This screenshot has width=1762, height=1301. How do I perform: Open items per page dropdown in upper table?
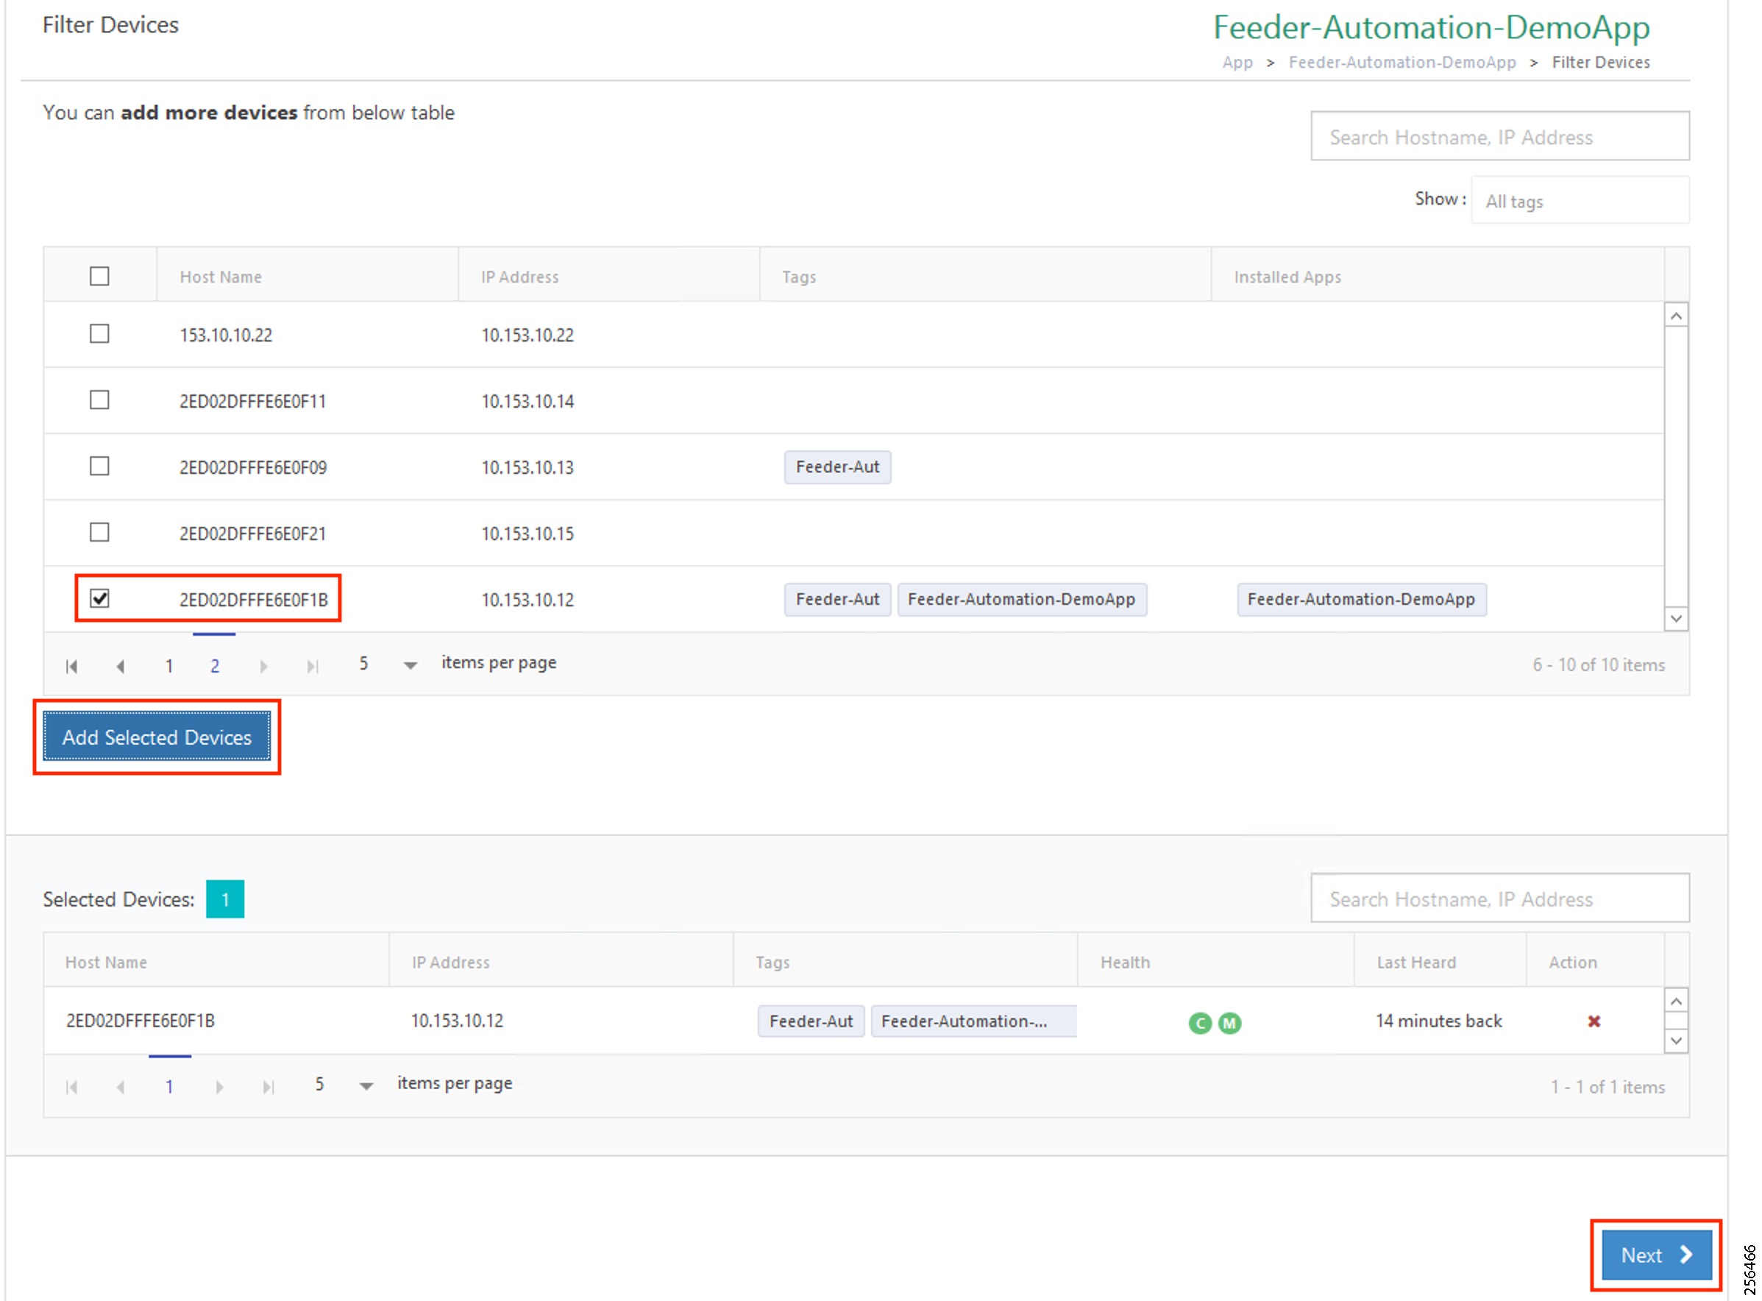[x=409, y=665]
